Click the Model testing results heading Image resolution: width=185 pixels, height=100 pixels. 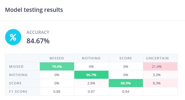tap(34, 10)
